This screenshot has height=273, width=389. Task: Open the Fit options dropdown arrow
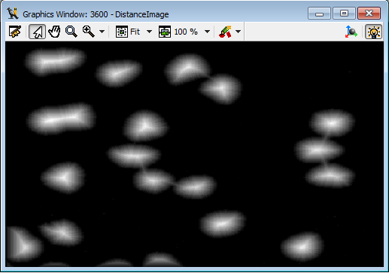pos(149,32)
